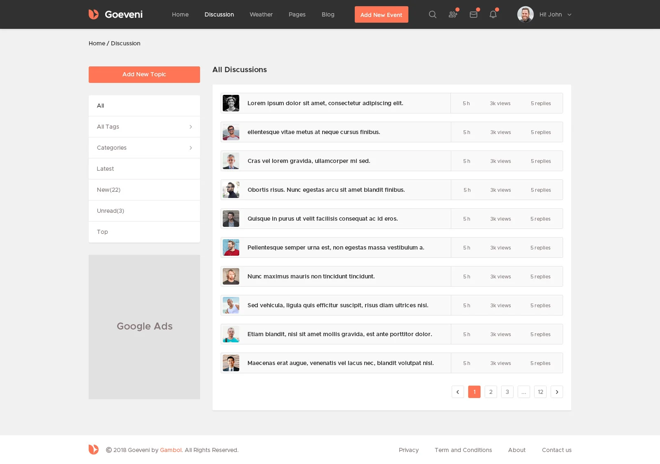Click the Add New Topic button
The width and height of the screenshot is (660, 464).
[144, 75]
